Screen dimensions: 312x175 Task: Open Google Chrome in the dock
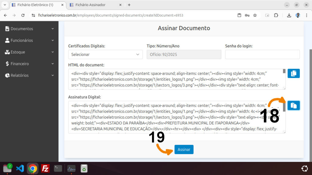coord(33,169)
